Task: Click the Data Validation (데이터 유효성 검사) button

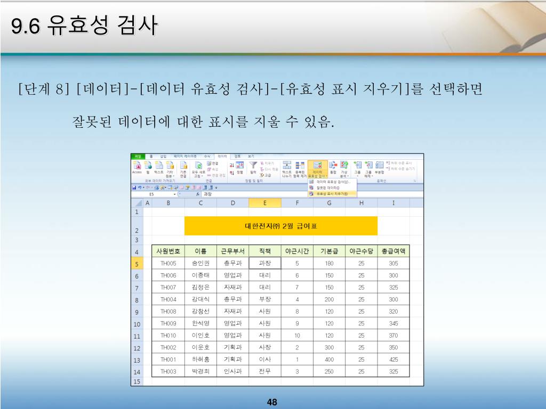Action: [318, 169]
